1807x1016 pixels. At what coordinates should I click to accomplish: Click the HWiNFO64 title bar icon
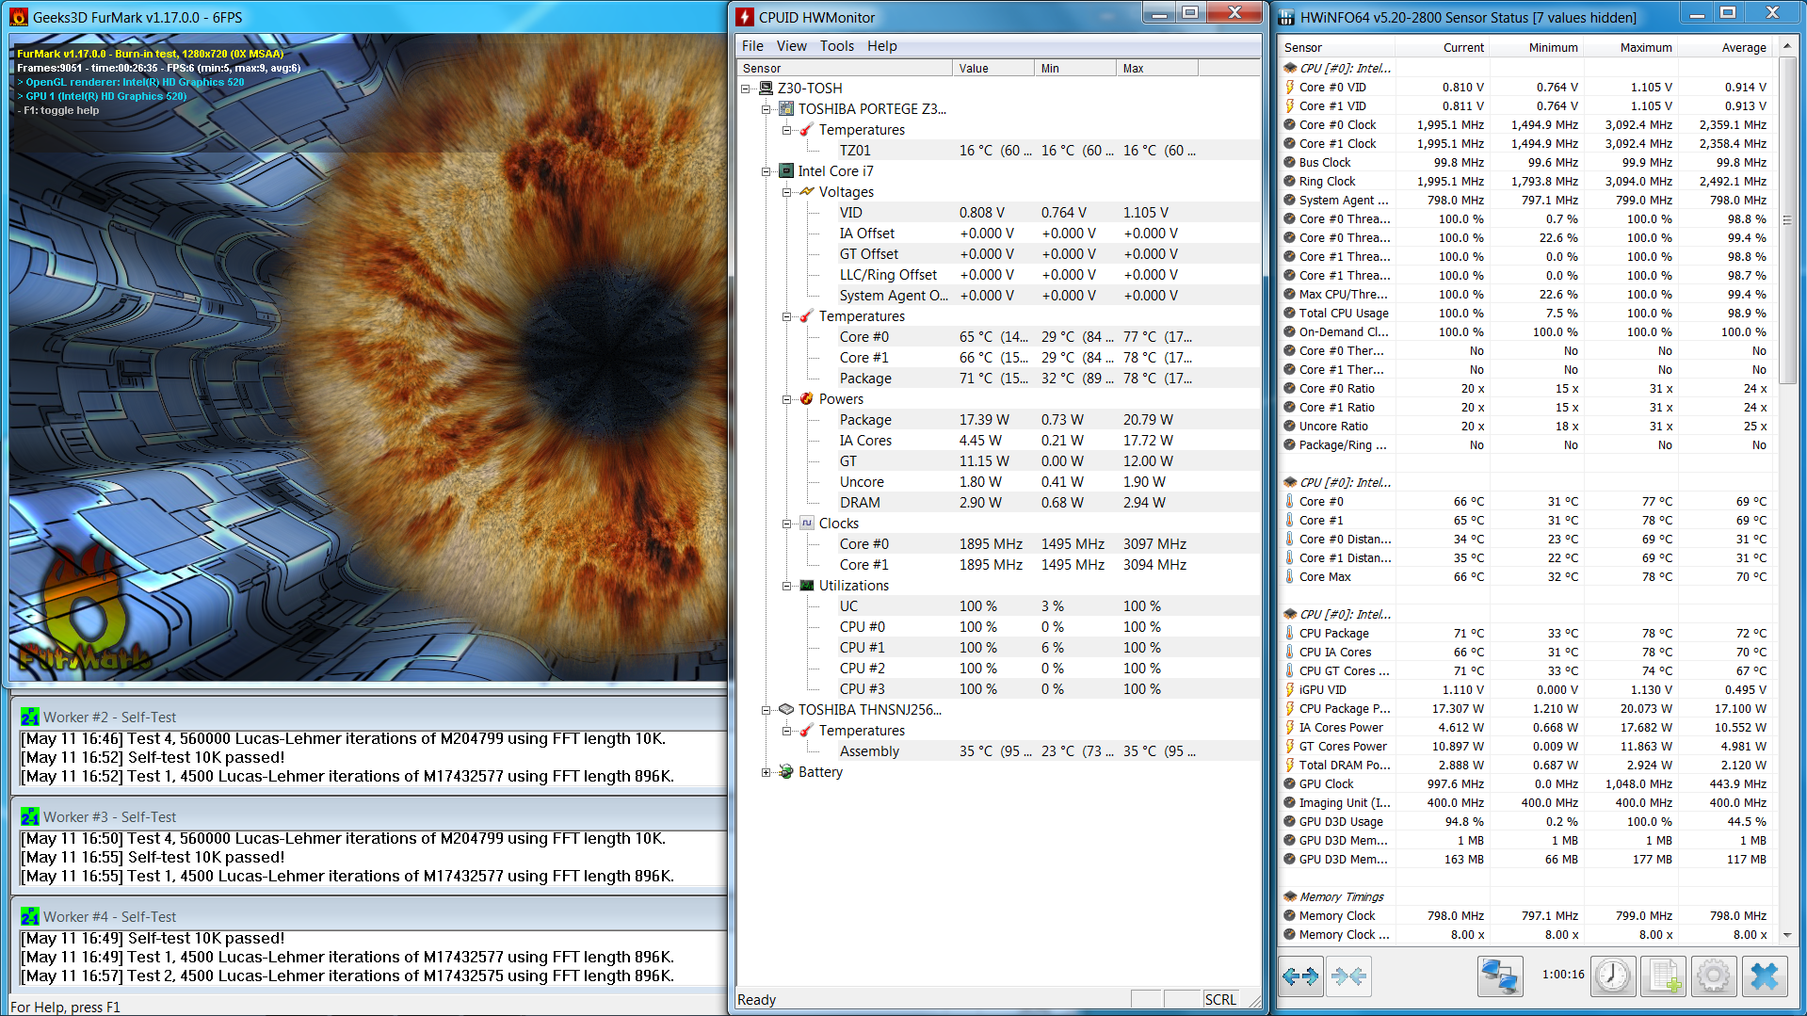point(1286,17)
